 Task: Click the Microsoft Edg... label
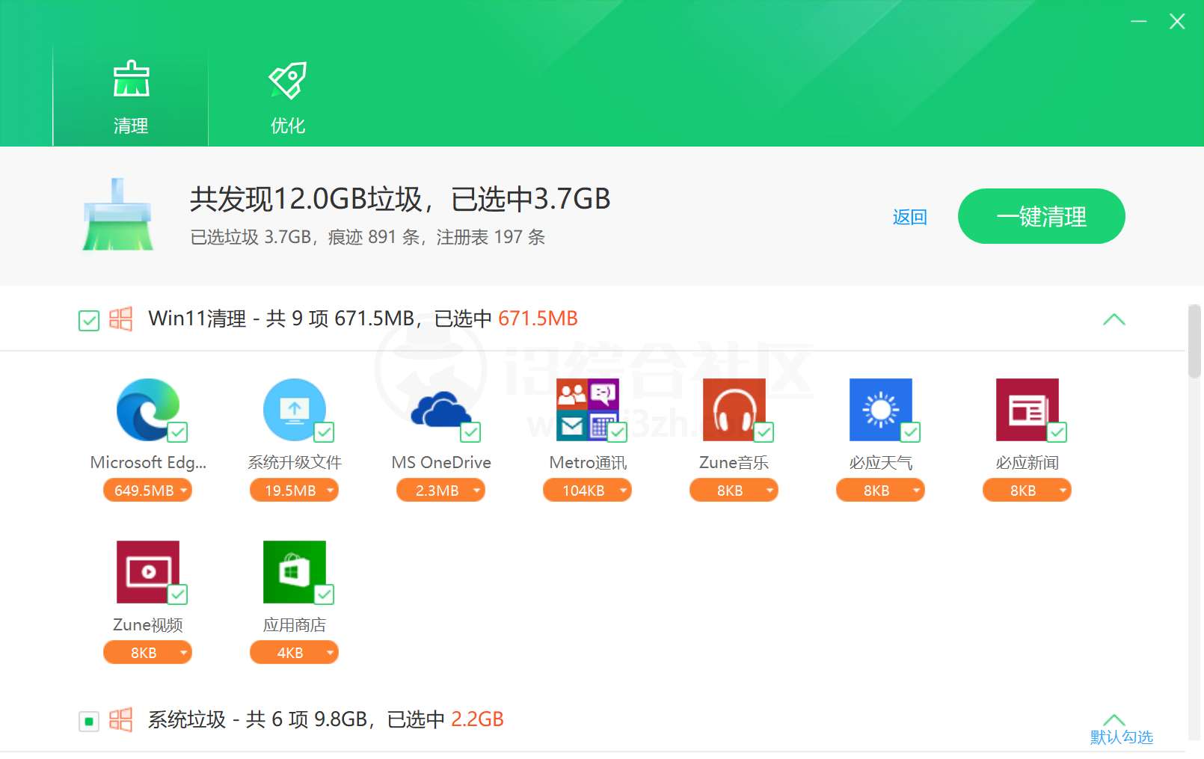pos(148,463)
